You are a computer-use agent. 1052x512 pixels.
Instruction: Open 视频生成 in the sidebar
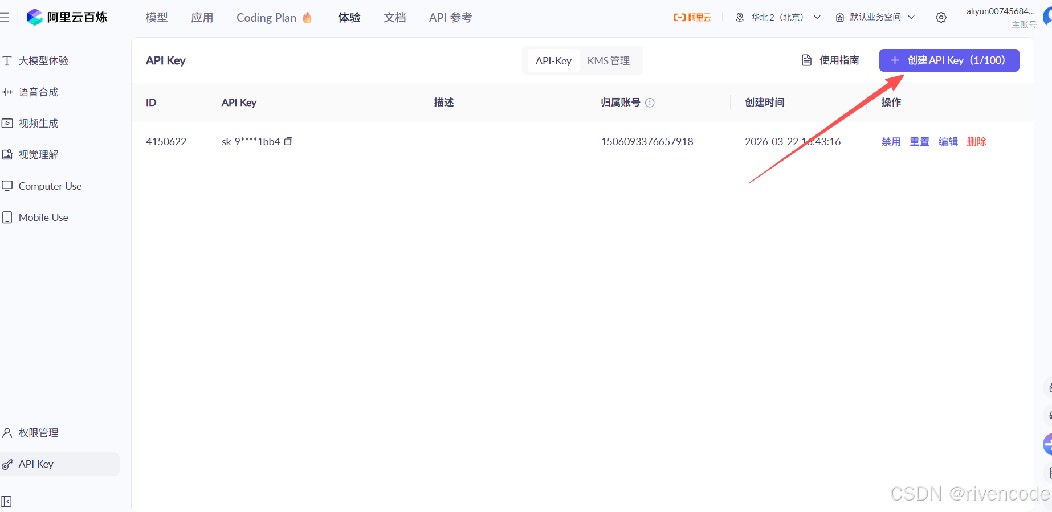(x=31, y=123)
